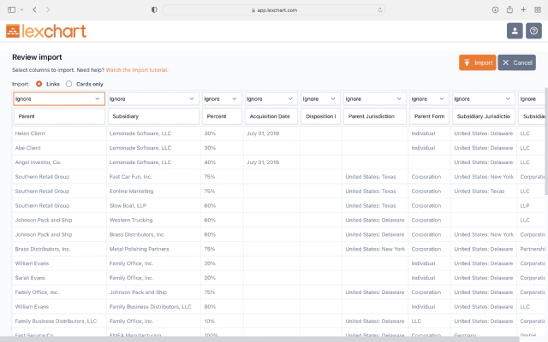Click the Cancel button
Image resolution: width=548 pixels, height=342 pixels.
[516, 62]
